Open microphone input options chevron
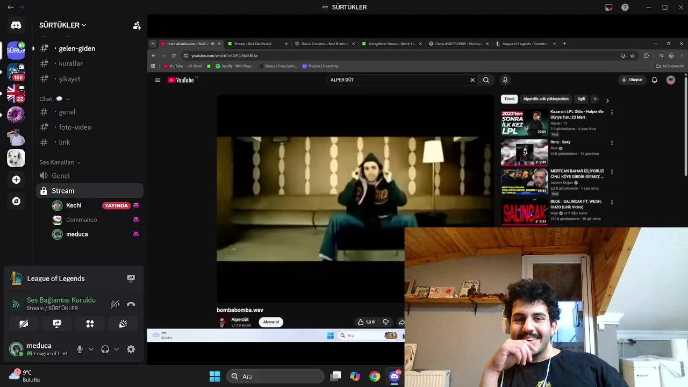The width and height of the screenshot is (688, 387). coord(91,349)
